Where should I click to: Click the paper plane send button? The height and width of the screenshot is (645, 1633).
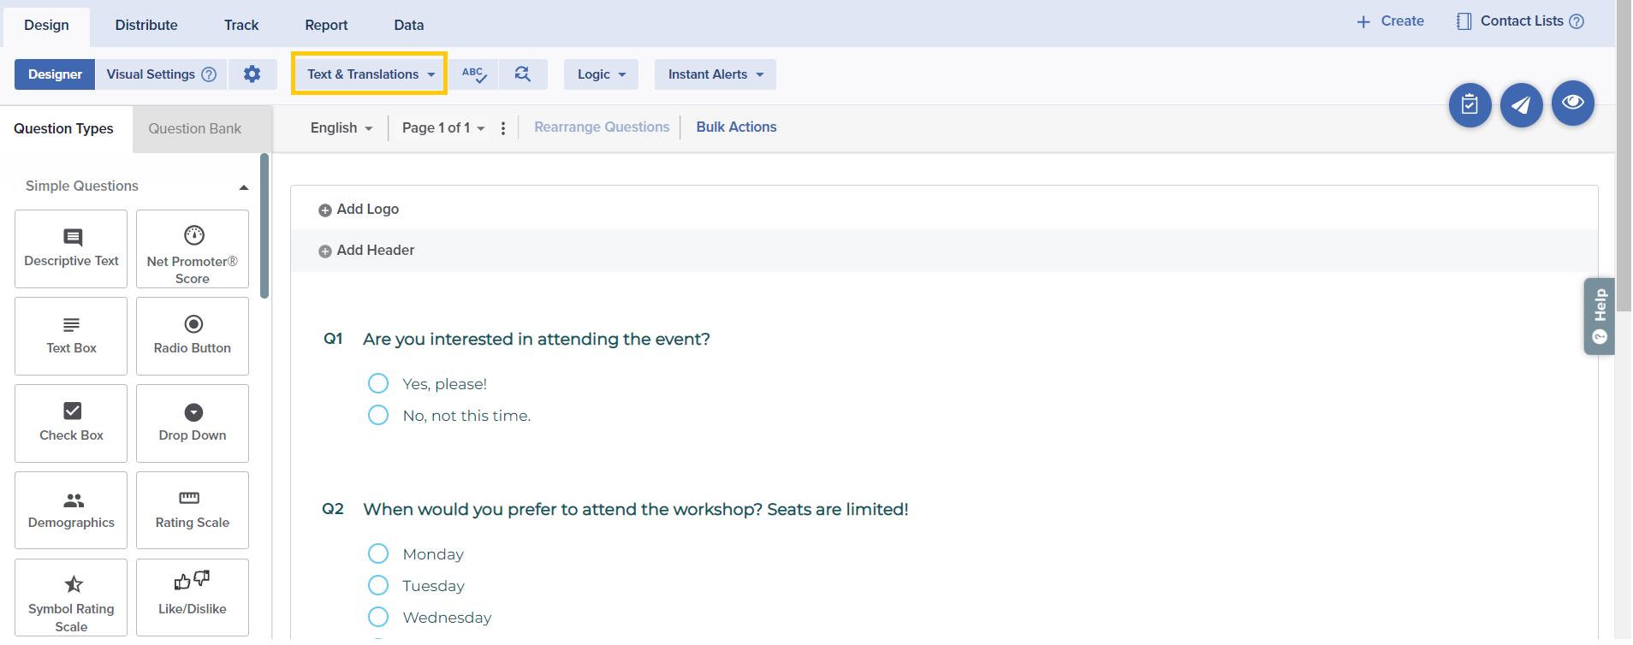coord(1521,104)
